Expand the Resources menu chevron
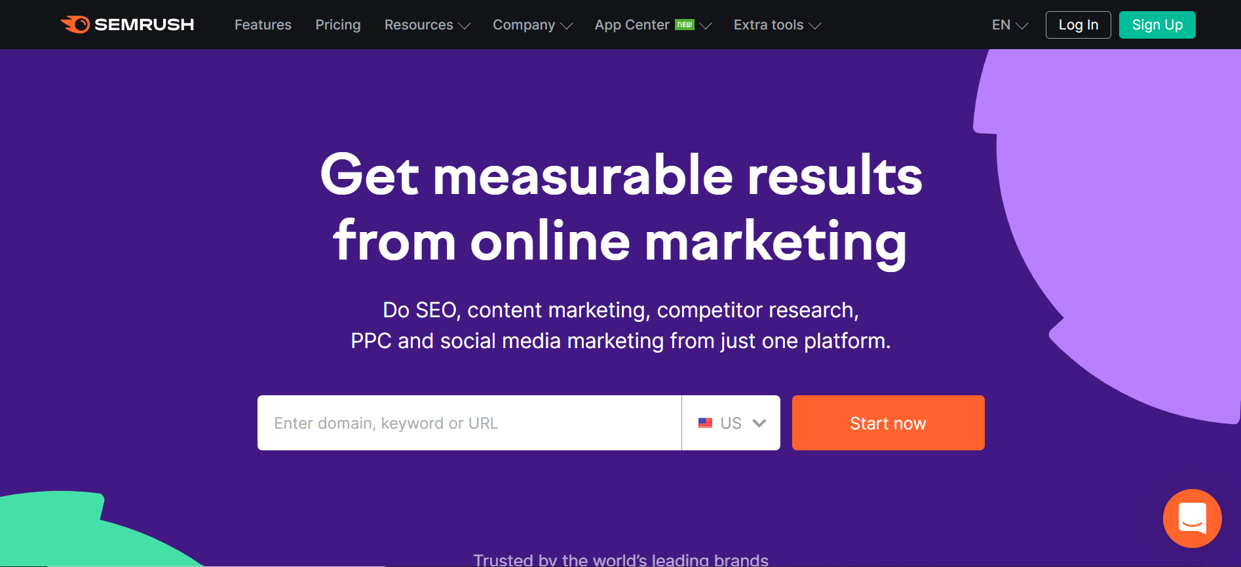Image resolution: width=1241 pixels, height=567 pixels. (x=465, y=26)
